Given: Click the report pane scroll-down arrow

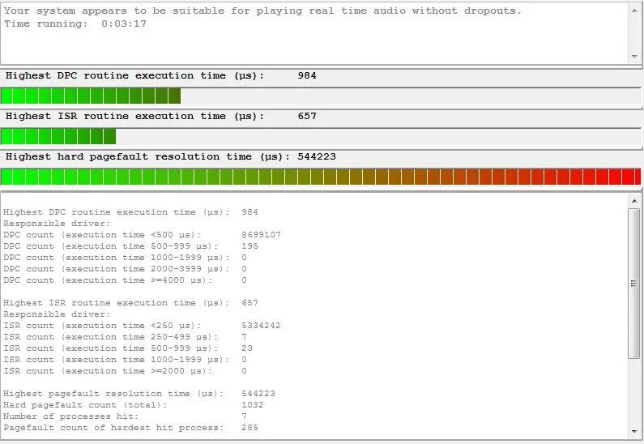Looking at the screenshot, I should coord(634,431).
